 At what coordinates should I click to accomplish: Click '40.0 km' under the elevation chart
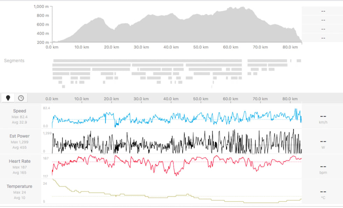[x=171, y=47]
